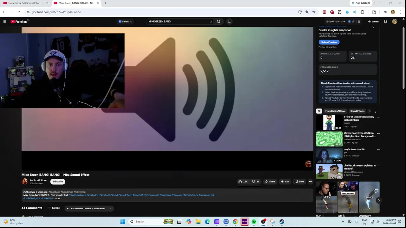Open All Comment Threads filter dropdown
Viewport: 406px width, 228px height.
pos(89,208)
